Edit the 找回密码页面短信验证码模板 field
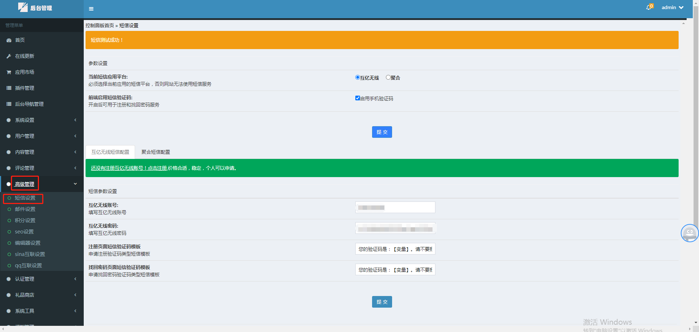The width and height of the screenshot is (699, 332). pyautogui.click(x=395, y=269)
